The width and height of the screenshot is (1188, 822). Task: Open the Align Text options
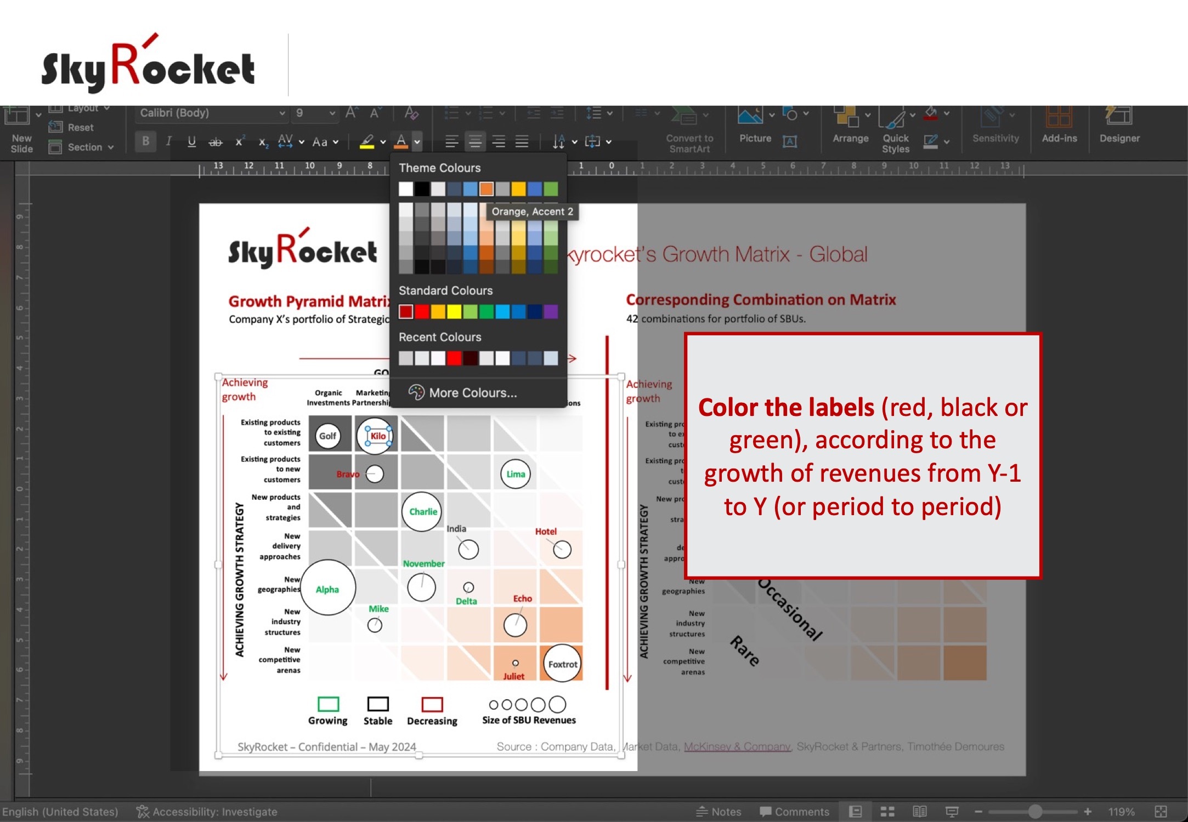[x=599, y=142]
